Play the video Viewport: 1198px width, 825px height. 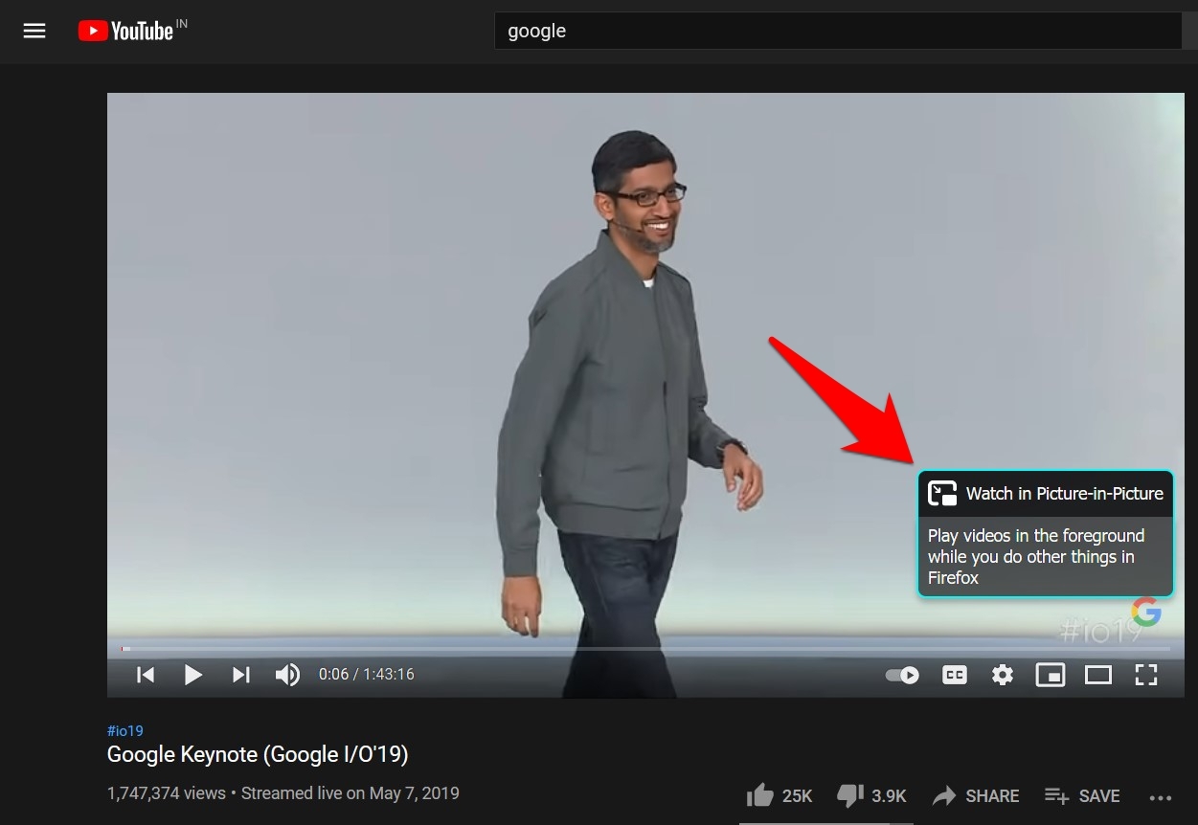[x=192, y=675]
